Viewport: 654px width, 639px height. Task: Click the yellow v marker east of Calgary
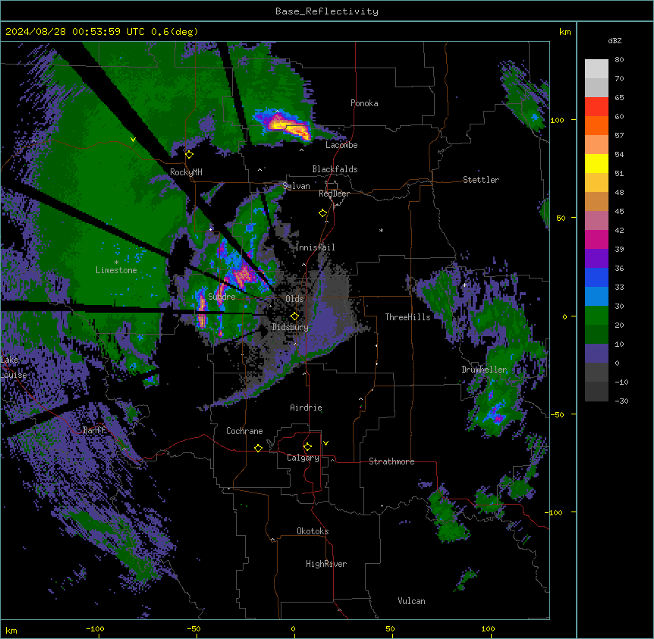(325, 443)
